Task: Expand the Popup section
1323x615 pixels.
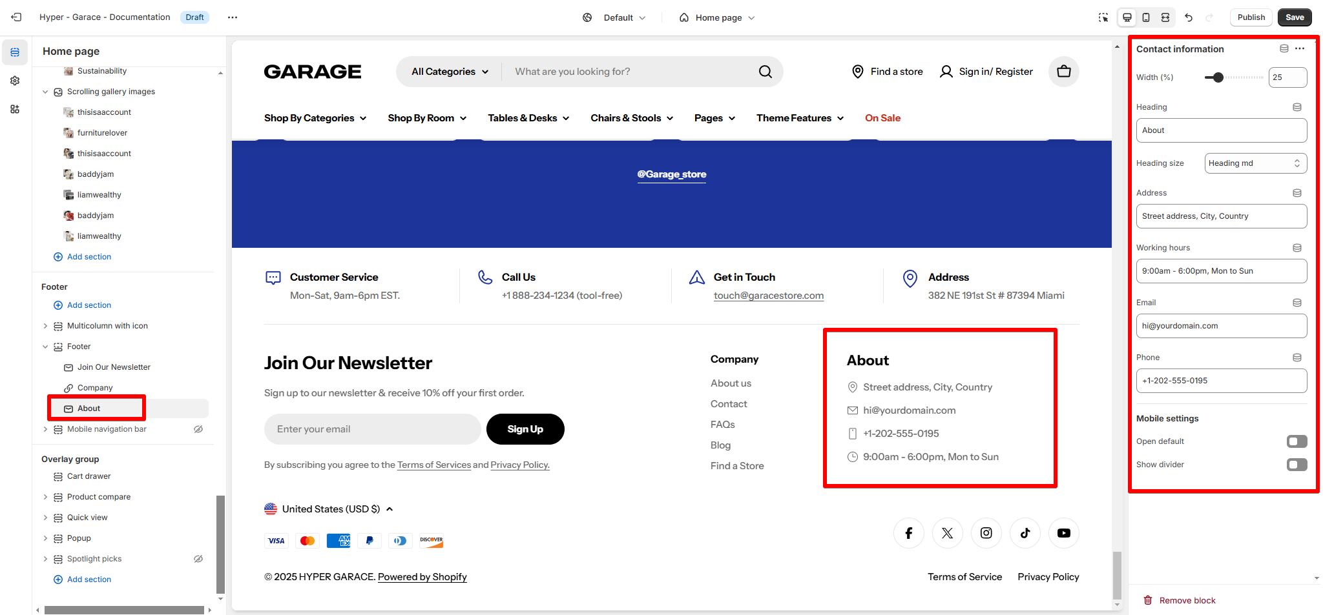Action: pos(45,538)
